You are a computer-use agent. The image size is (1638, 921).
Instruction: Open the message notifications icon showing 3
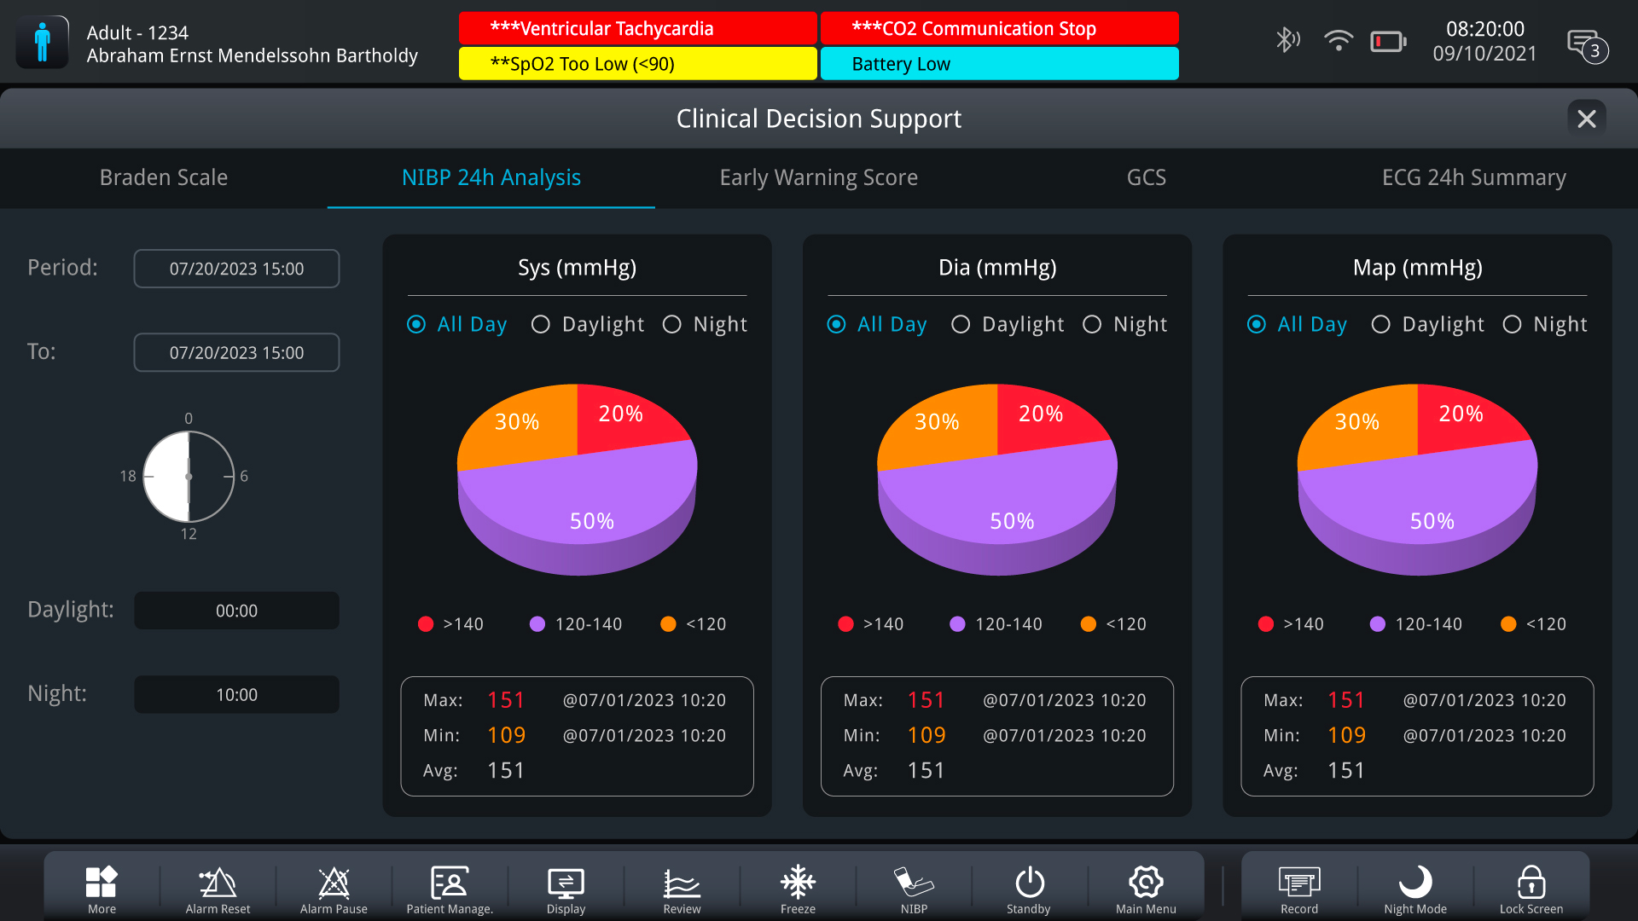click(x=1587, y=45)
